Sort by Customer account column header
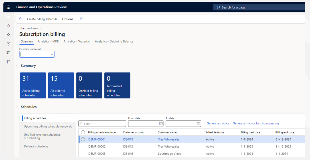Viewport: 310px width, 160px height. tap(134, 132)
